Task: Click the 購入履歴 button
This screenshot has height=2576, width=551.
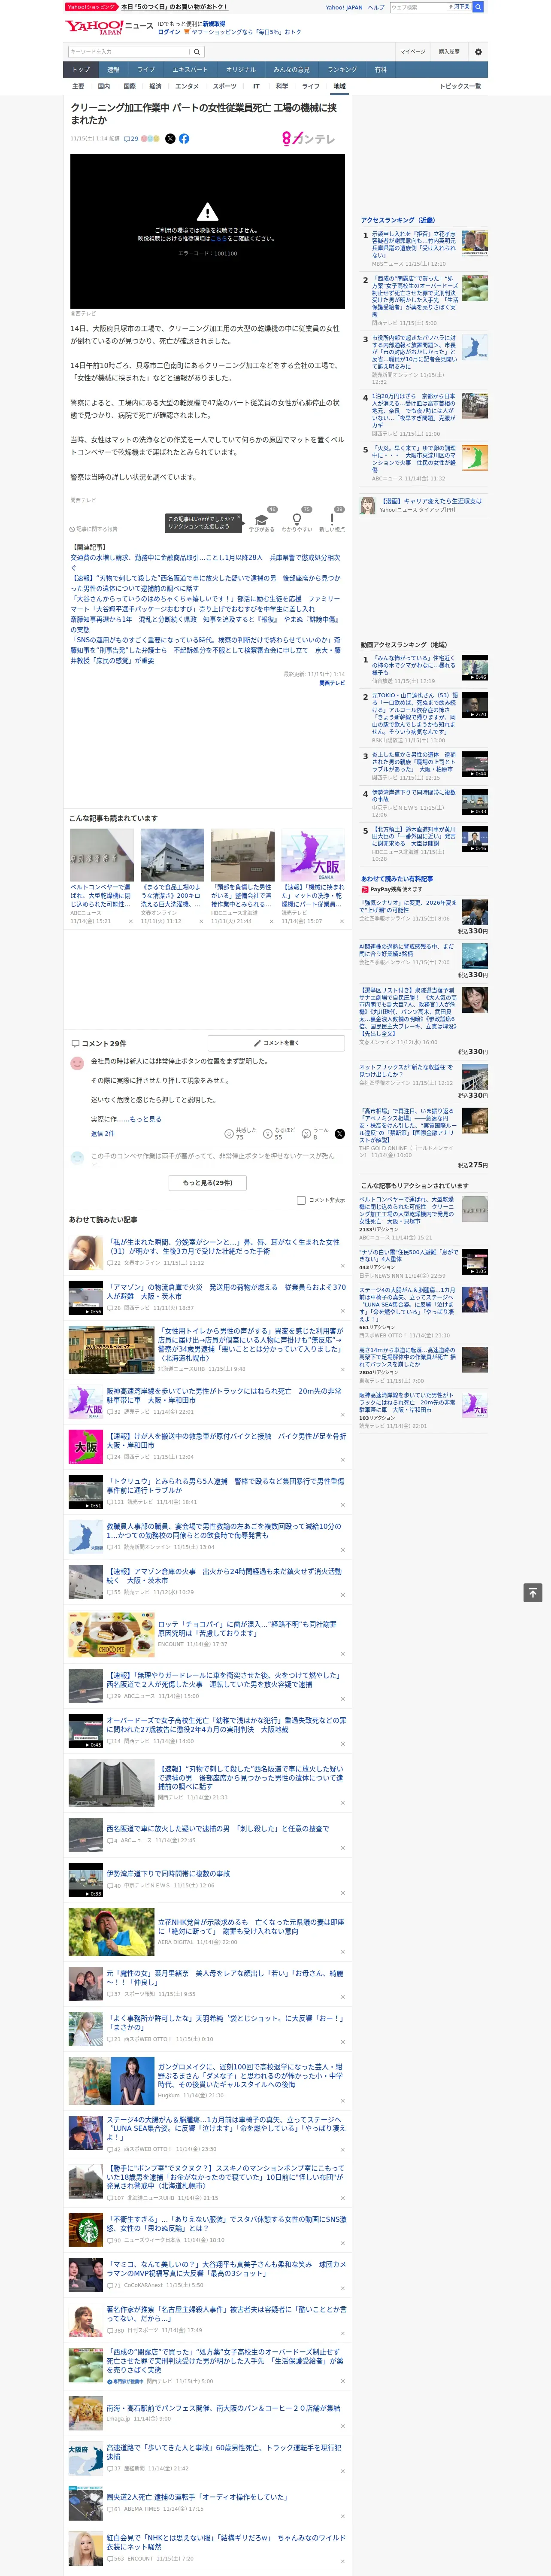Action: (x=449, y=51)
